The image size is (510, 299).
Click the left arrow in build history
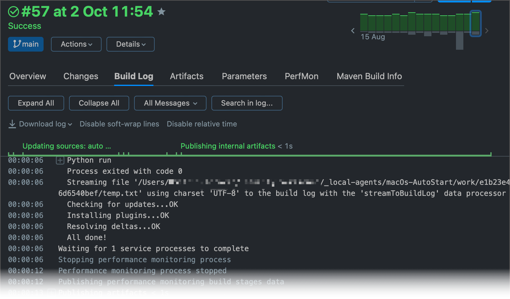coord(353,31)
